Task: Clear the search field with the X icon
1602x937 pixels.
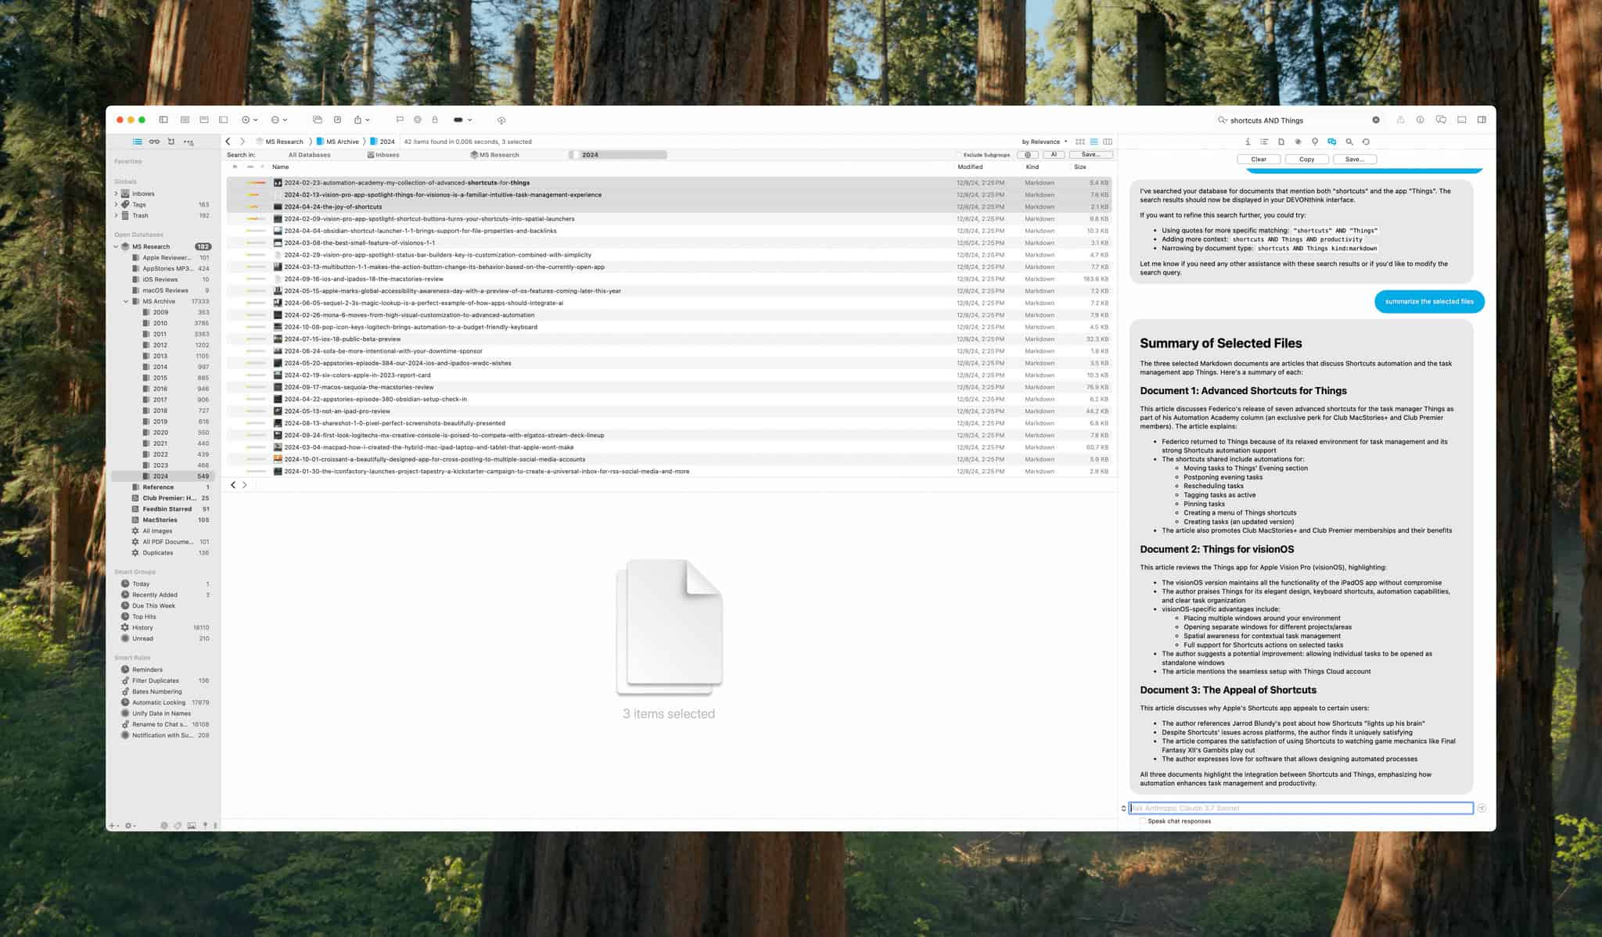Action: pos(1376,120)
